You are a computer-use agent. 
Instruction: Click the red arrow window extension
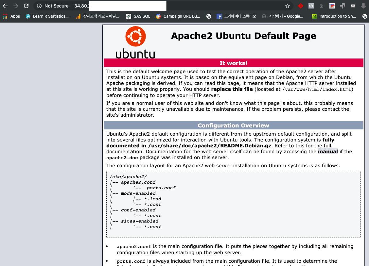coord(332,6)
